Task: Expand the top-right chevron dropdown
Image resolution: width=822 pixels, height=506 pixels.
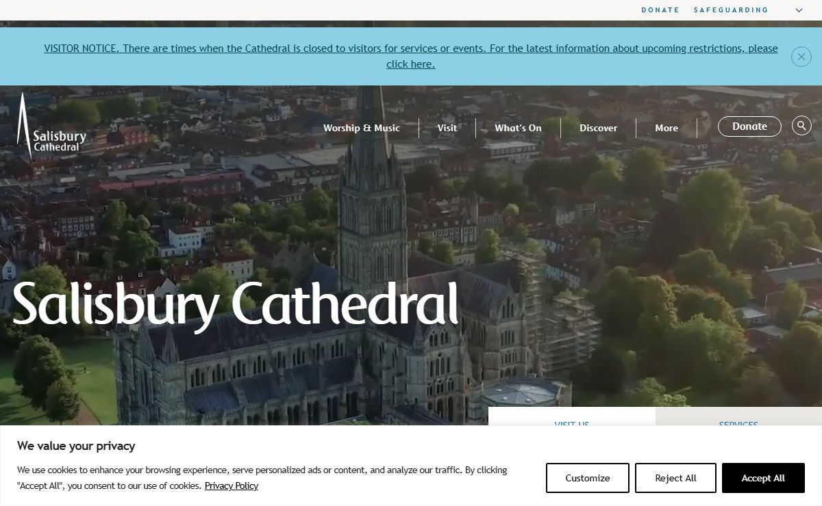Action: click(x=799, y=10)
